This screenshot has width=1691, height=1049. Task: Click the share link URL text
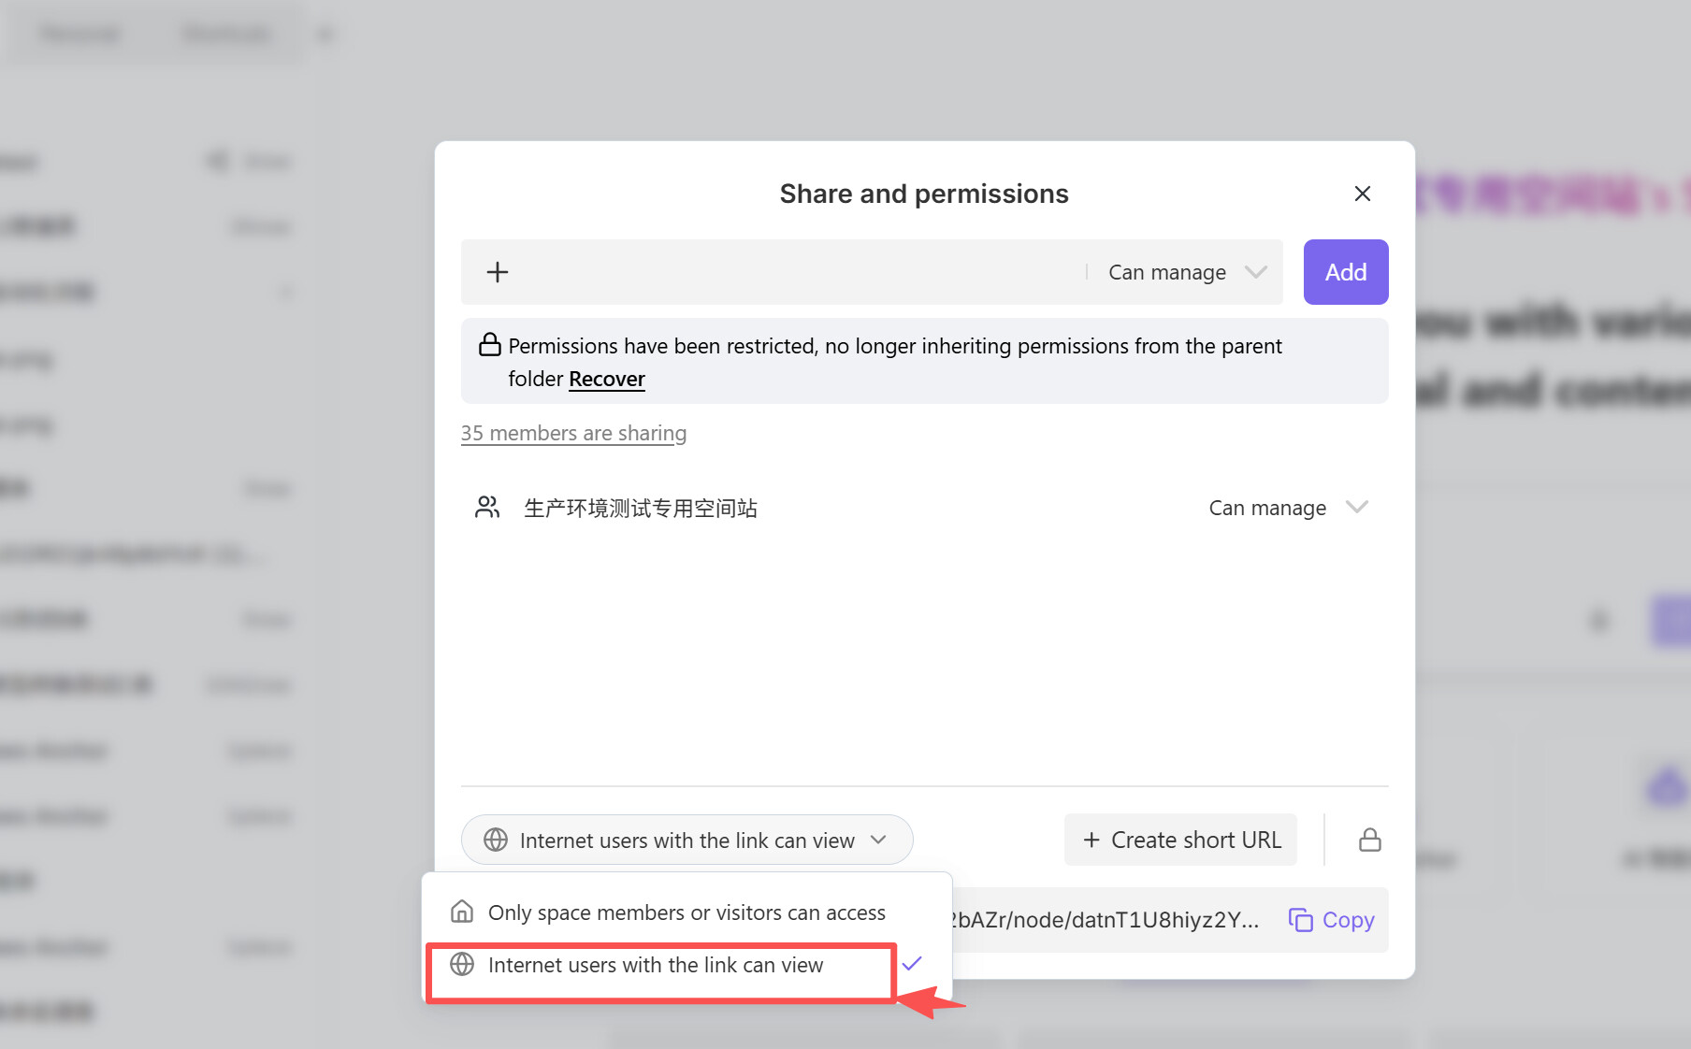[x=1104, y=920]
